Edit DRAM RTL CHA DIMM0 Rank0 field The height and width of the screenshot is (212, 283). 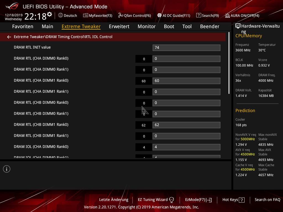coord(187,59)
